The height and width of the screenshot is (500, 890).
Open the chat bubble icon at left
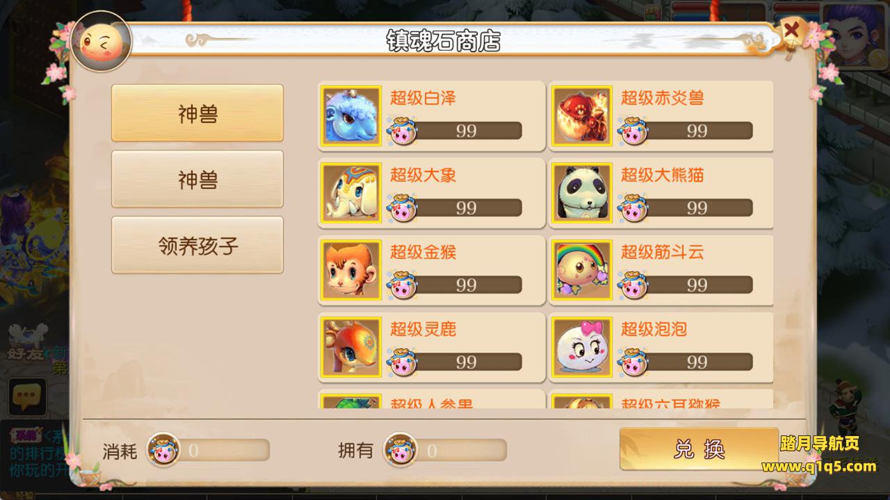pos(27,397)
